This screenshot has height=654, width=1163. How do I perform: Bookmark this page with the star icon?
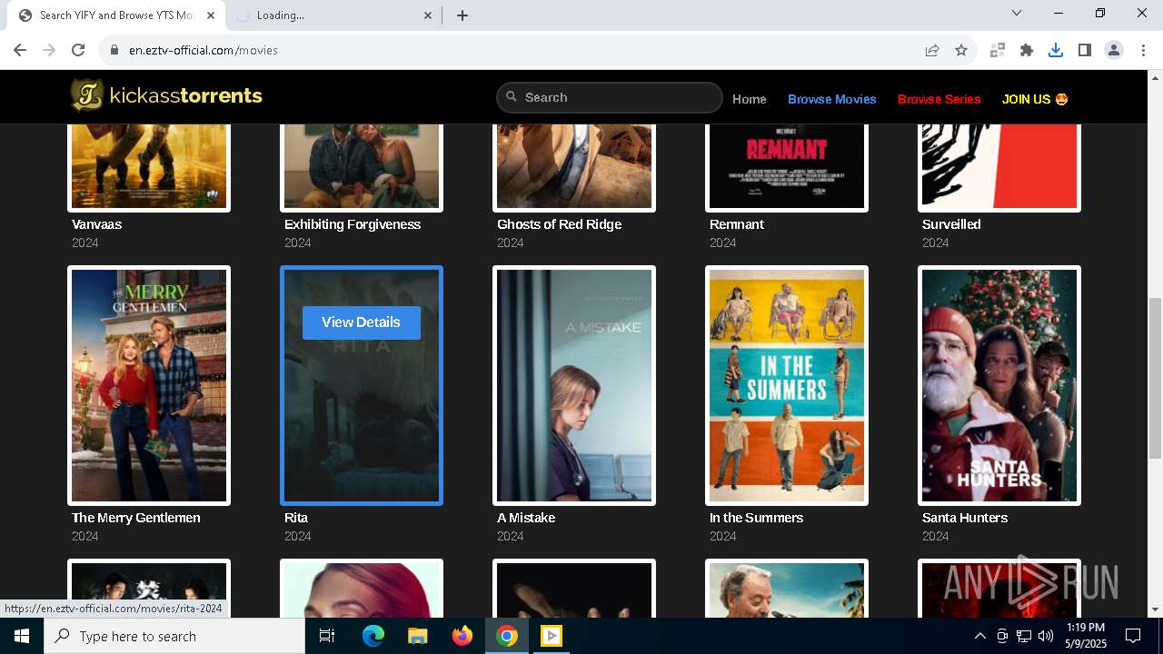pyautogui.click(x=961, y=50)
